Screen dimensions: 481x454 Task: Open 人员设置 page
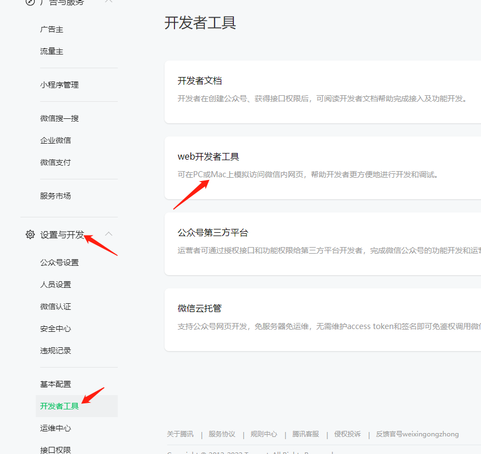(56, 285)
